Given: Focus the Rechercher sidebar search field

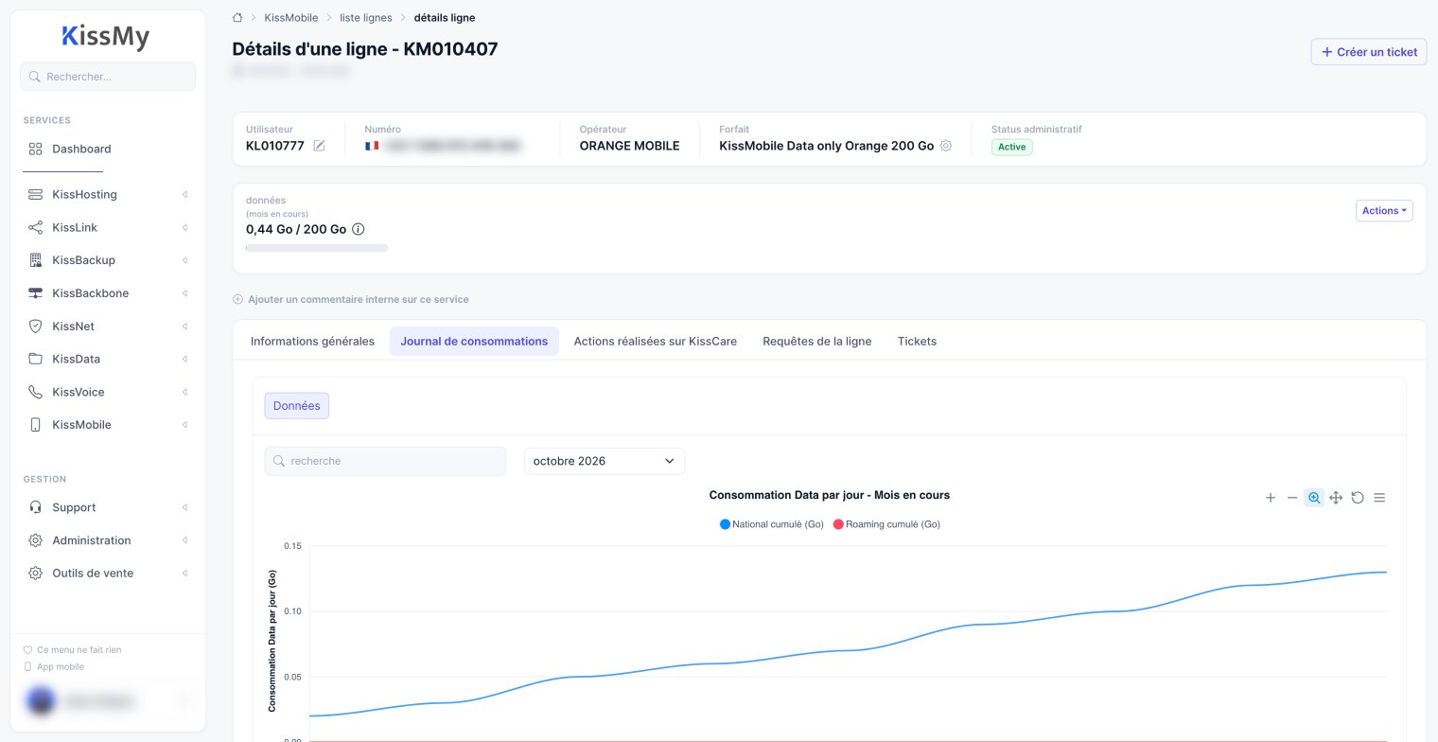Looking at the screenshot, I should click(108, 77).
